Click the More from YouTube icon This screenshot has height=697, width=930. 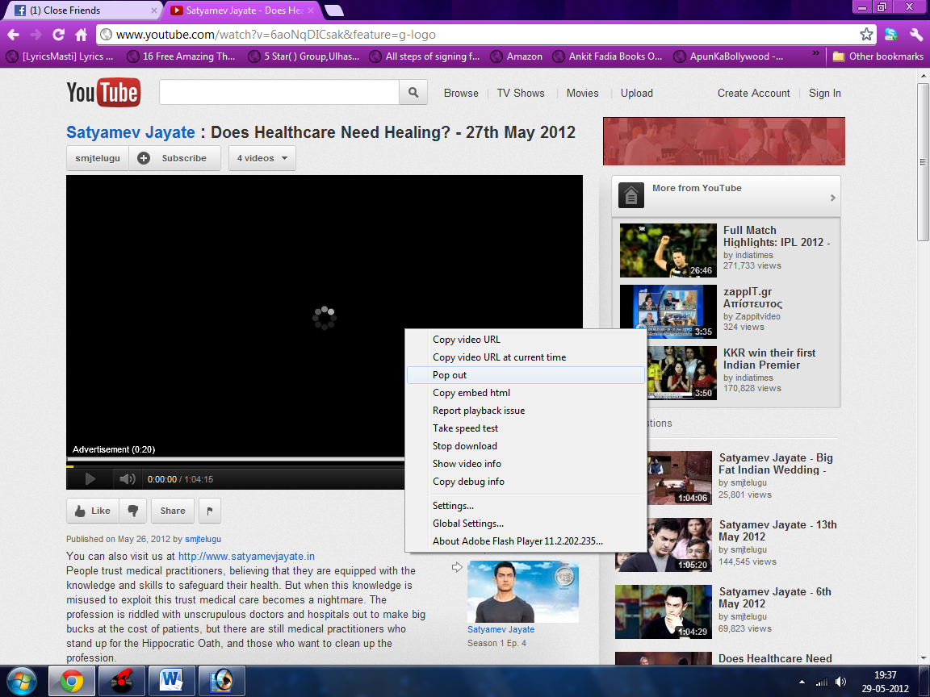click(x=631, y=195)
